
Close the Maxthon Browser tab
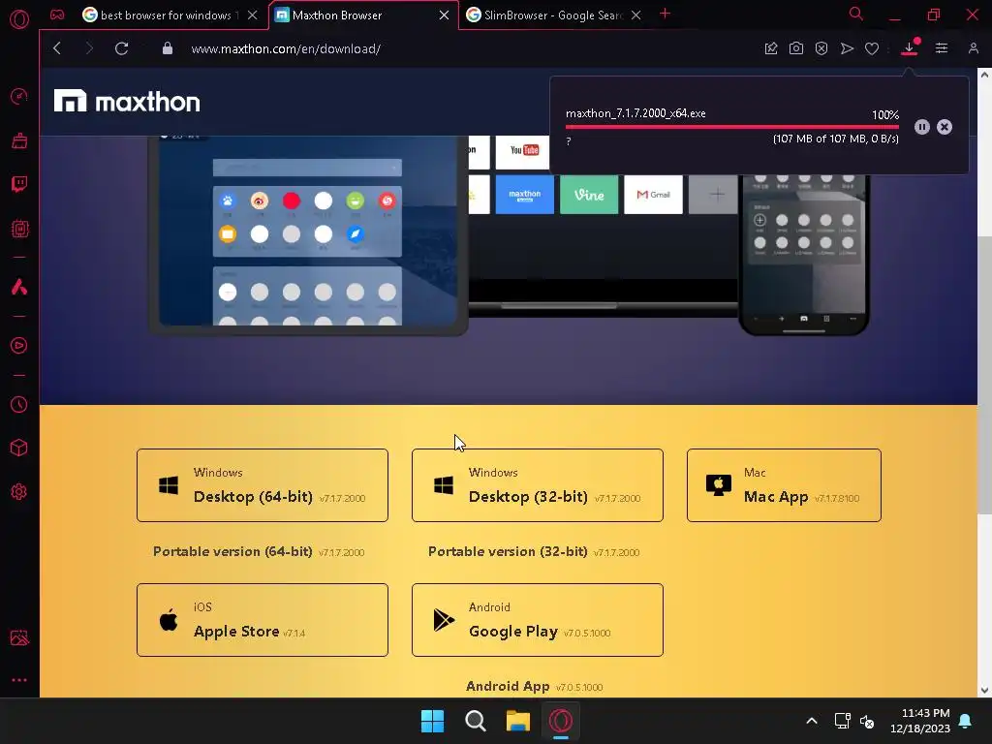pos(444,15)
